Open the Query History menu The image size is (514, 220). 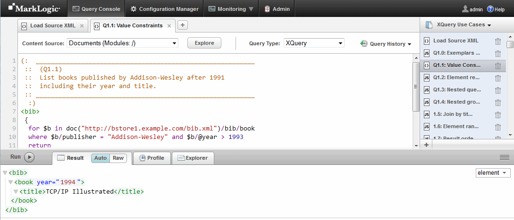386,44
